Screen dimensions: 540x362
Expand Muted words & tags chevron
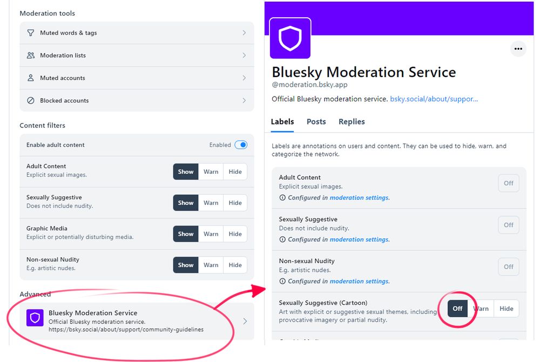click(x=244, y=33)
